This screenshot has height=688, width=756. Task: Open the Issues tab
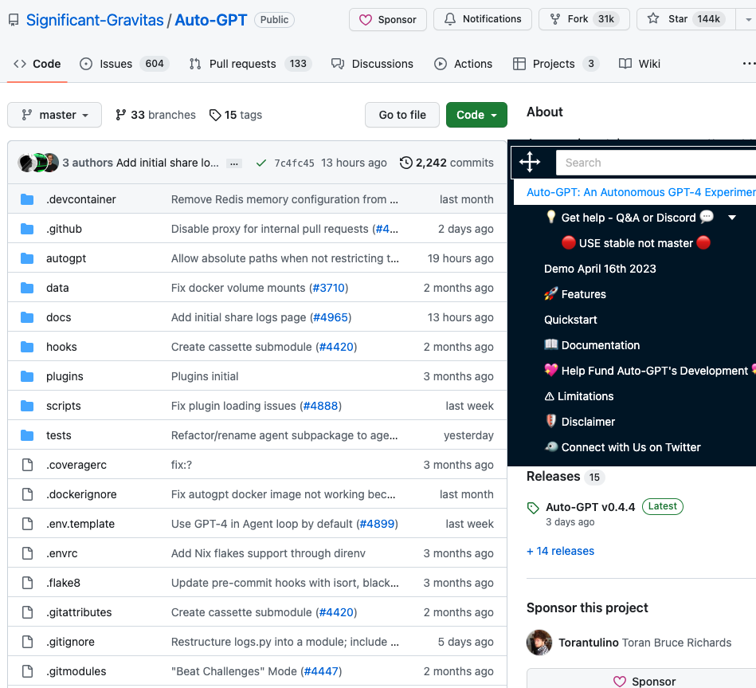point(124,64)
